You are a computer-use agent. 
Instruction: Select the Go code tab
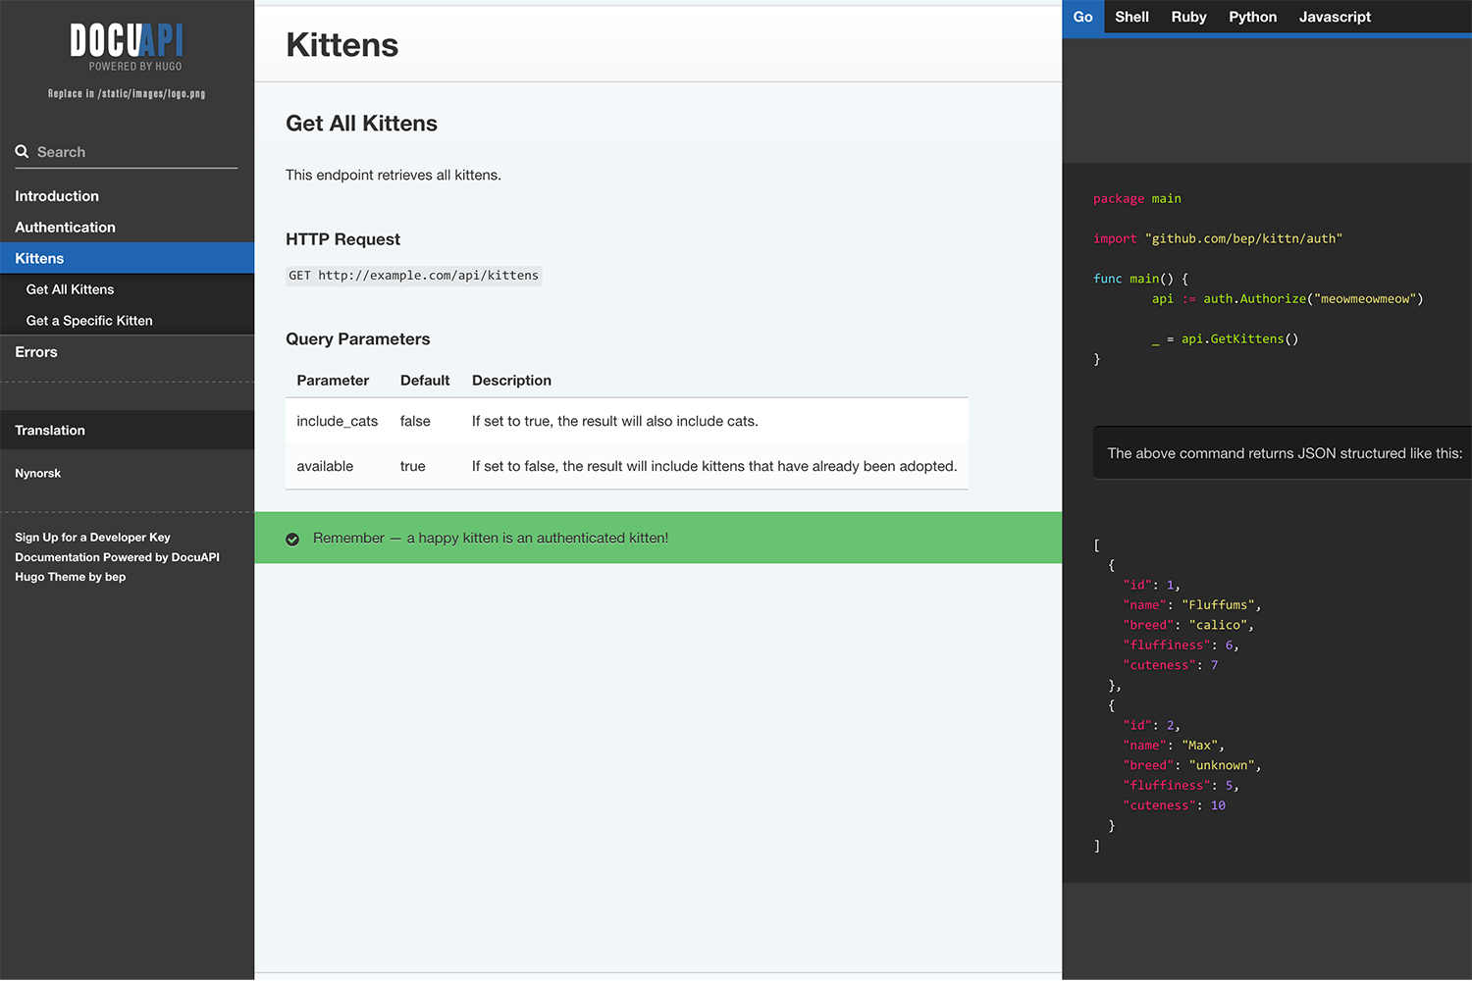coord(1082,17)
